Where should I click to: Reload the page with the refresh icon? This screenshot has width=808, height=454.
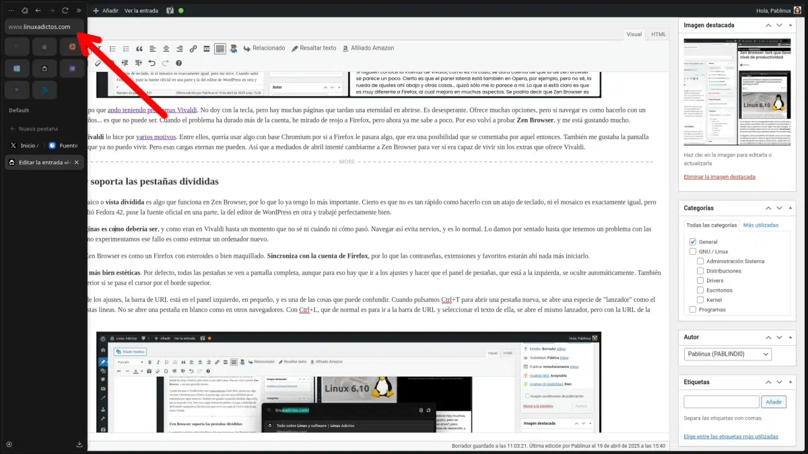[x=65, y=11]
